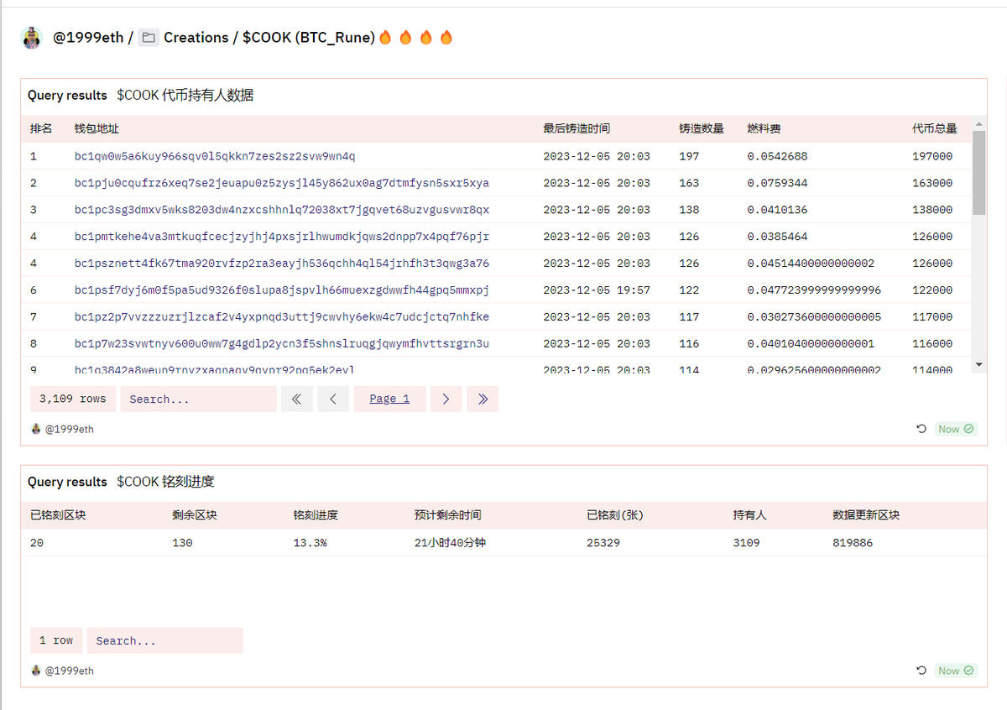Image resolution: width=1007 pixels, height=710 pixels.
Task: Click the $COOK 铭刻进度 query title
Action: point(166,482)
